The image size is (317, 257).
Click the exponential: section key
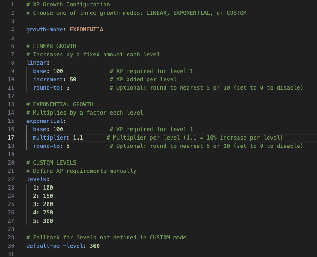click(46, 121)
